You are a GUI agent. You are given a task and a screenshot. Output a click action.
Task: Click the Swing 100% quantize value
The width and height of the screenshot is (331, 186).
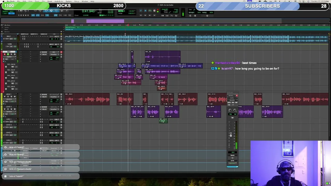click(211, 12)
